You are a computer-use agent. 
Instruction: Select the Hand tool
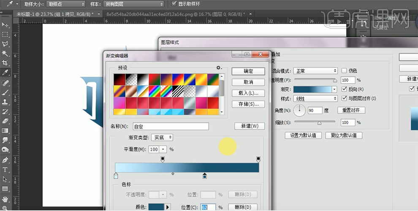point(5,199)
